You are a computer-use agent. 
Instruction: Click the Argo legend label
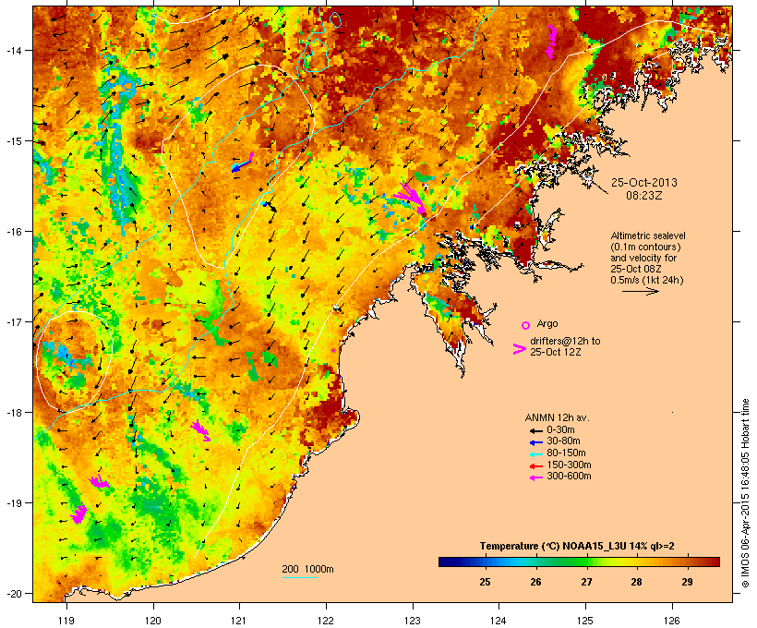click(x=547, y=323)
